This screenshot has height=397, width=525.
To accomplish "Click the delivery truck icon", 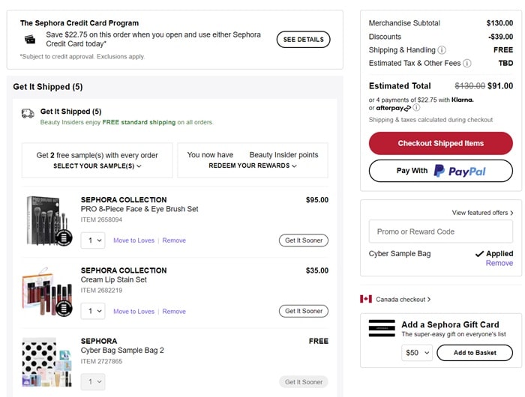I will click(28, 113).
